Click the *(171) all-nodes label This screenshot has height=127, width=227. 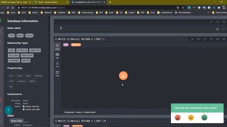(x=11, y=35)
